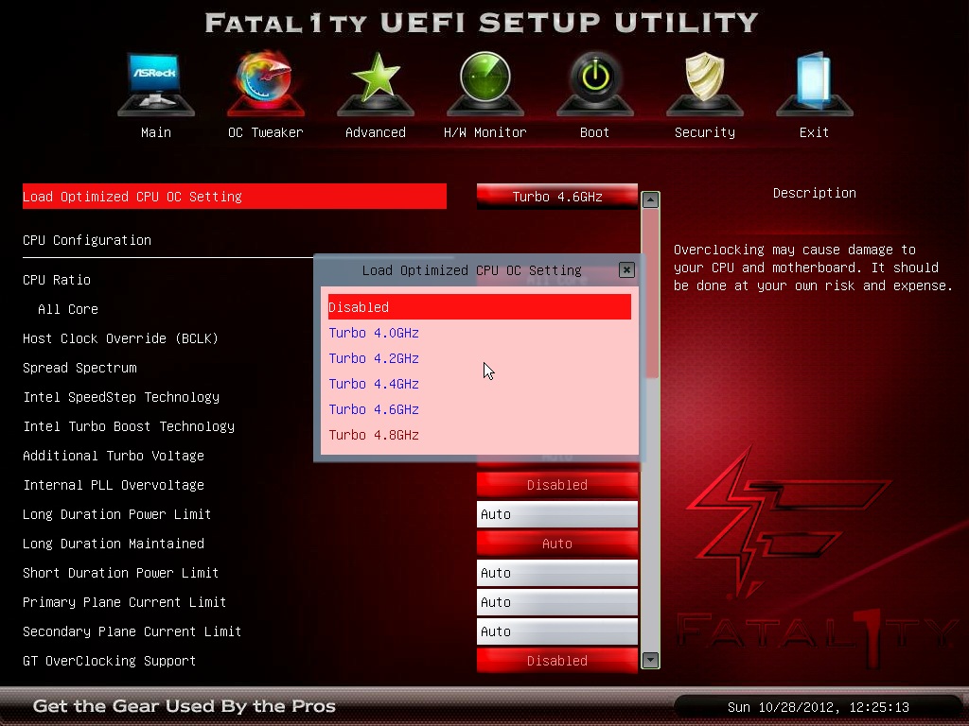Open the Turbo 4.6GHz value button
This screenshot has height=726, width=969.
point(556,197)
